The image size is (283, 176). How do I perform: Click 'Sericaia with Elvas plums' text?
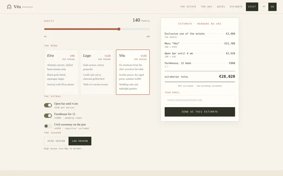pos(60,84)
